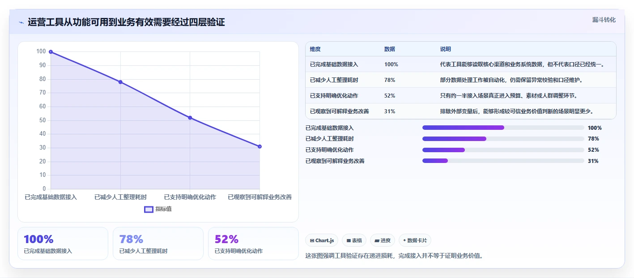Select the chart data point at 31
Viewport: 634px width, 278px height.
pyautogui.click(x=260, y=146)
